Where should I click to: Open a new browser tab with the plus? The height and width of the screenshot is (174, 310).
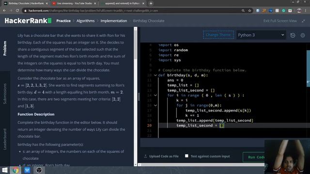point(151,3)
